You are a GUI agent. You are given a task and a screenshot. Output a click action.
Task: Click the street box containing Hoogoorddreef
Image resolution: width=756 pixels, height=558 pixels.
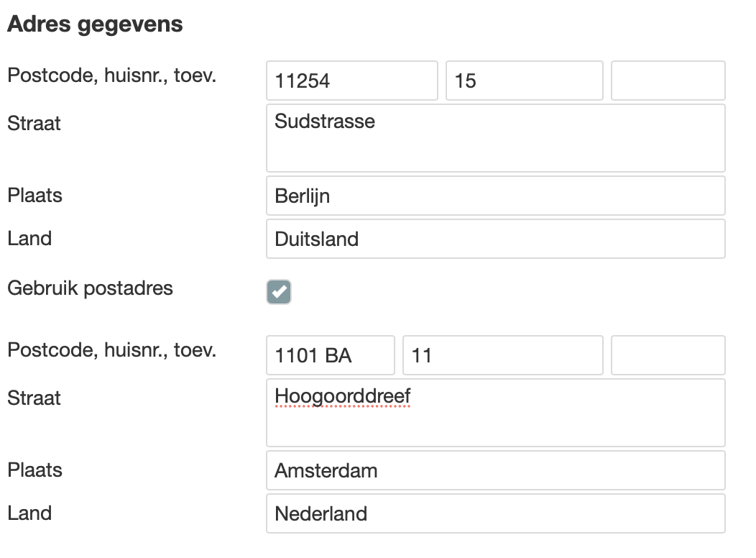coord(495,413)
